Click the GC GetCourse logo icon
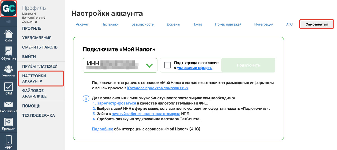This screenshot has height=150, width=337. [x=8, y=8]
